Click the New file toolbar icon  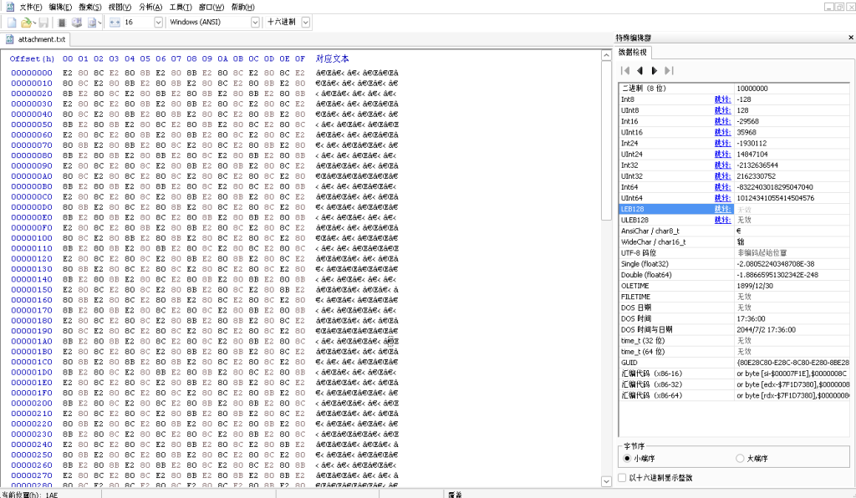12,22
